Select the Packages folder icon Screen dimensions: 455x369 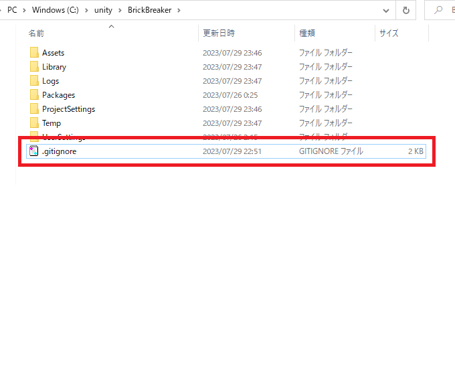pos(34,95)
